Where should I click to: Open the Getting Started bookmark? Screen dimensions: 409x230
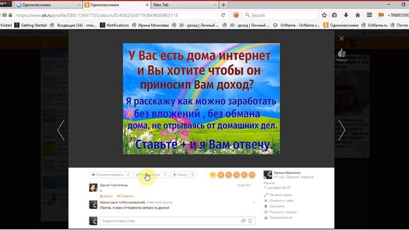point(31,26)
